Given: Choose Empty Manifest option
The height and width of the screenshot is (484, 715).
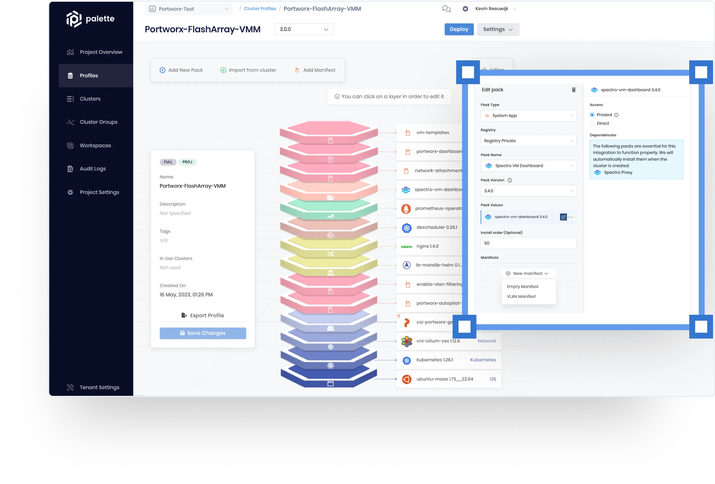Looking at the screenshot, I should pos(522,286).
